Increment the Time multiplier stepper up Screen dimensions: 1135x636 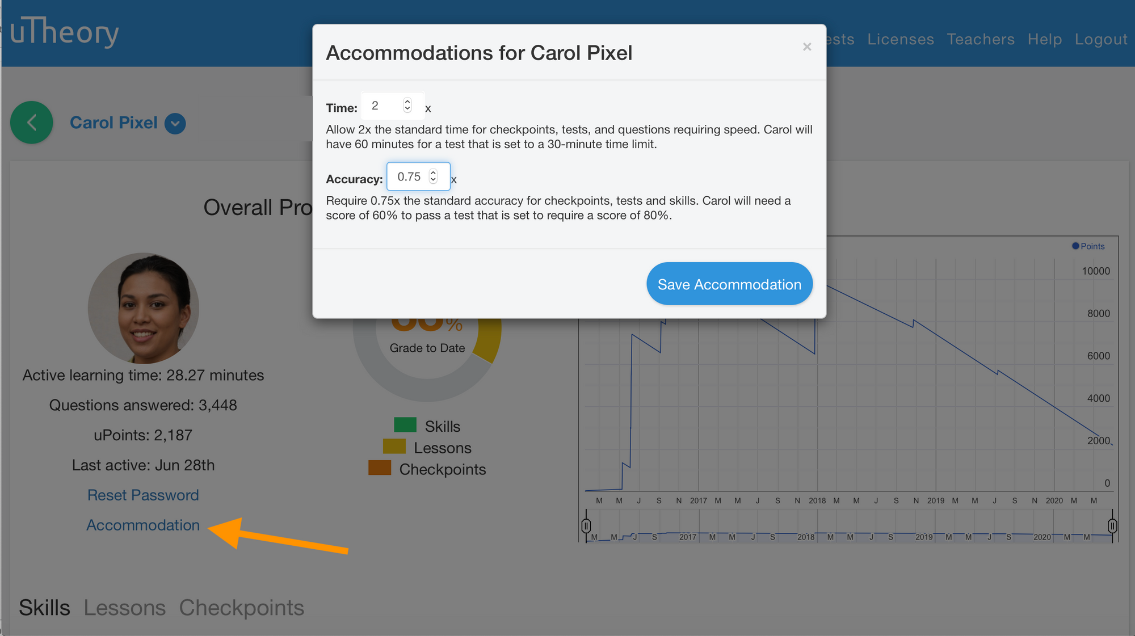click(x=407, y=102)
